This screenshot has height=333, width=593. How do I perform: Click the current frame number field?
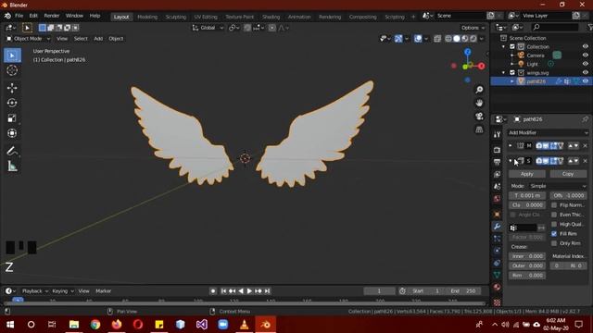click(379, 291)
